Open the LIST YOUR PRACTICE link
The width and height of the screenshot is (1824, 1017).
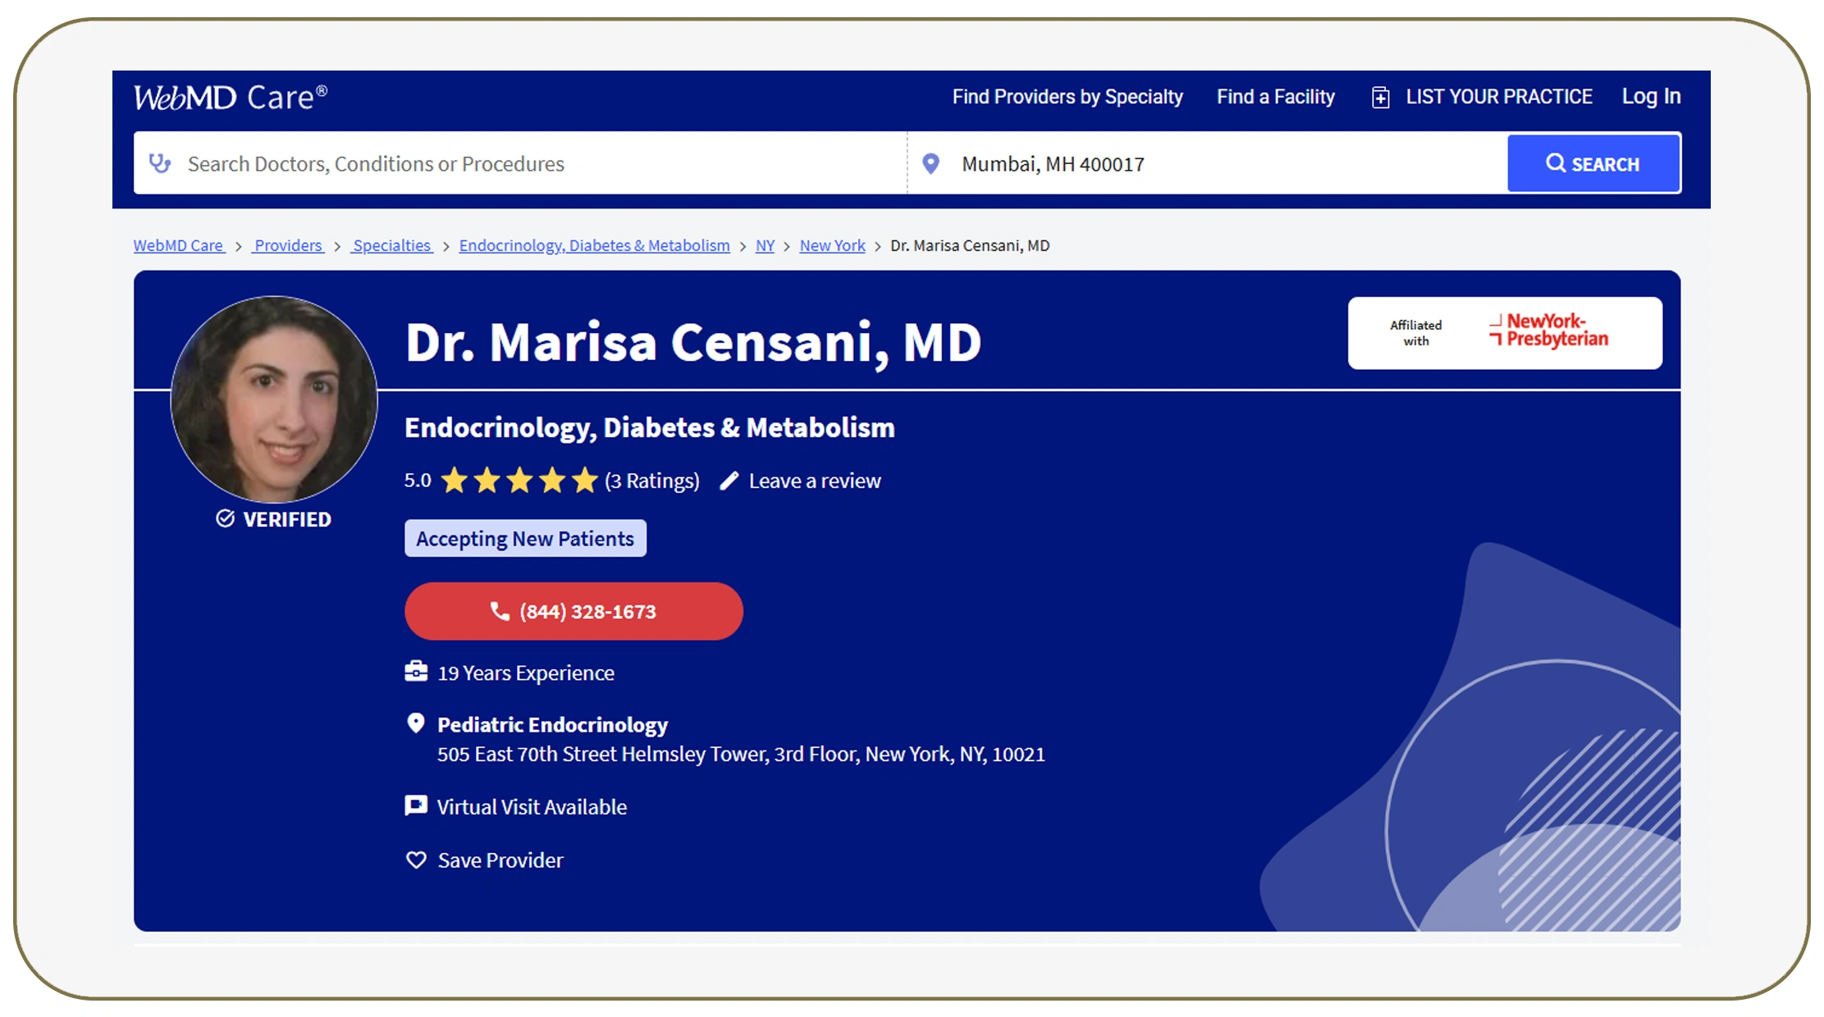[x=1499, y=97]
